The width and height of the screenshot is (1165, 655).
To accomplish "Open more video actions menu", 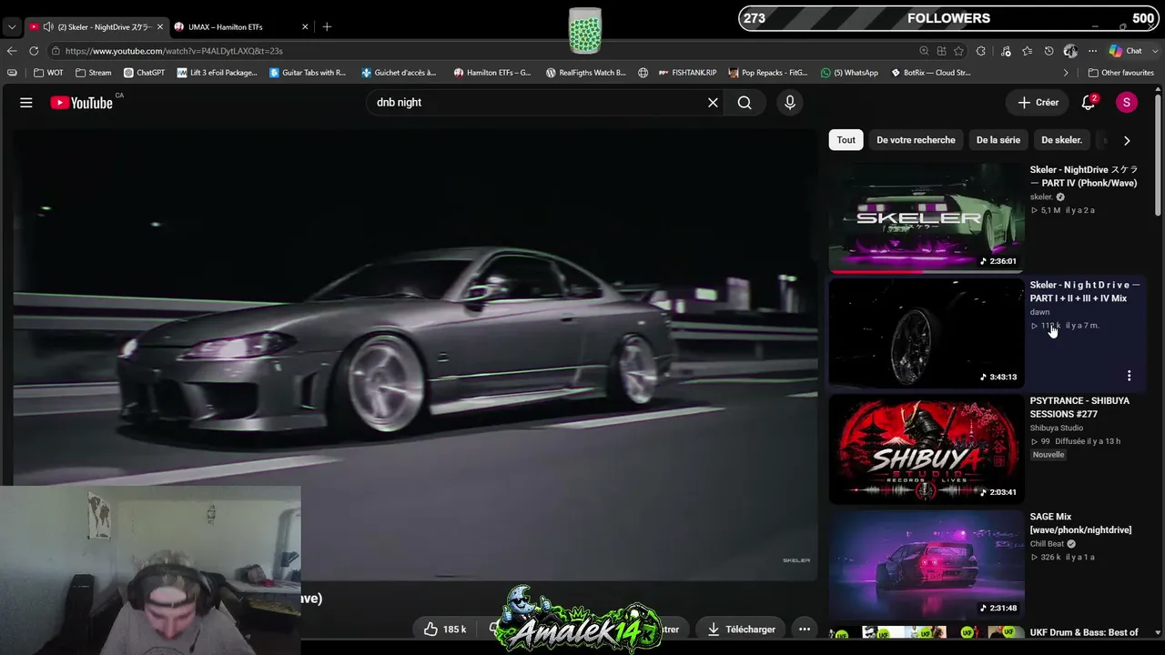I will click(805, 629).
